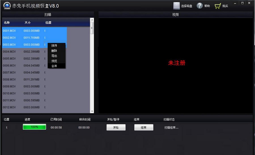Click elapsed time 00:00:58
The image size is (255, 155).
click(56, 127)
